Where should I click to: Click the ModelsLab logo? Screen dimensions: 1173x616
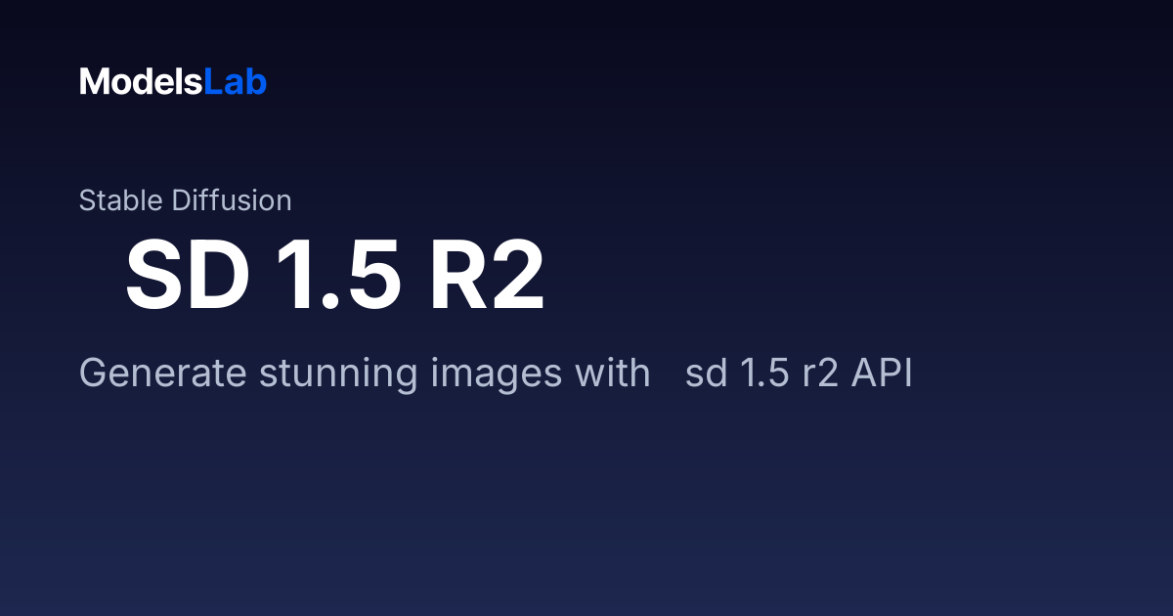coord(173,82)
